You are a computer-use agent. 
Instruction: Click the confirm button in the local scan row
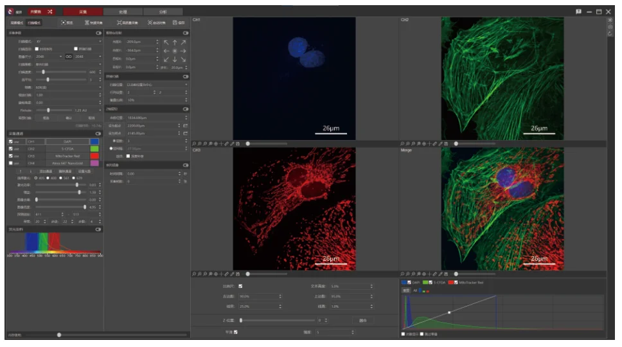(x=69, y=118)
